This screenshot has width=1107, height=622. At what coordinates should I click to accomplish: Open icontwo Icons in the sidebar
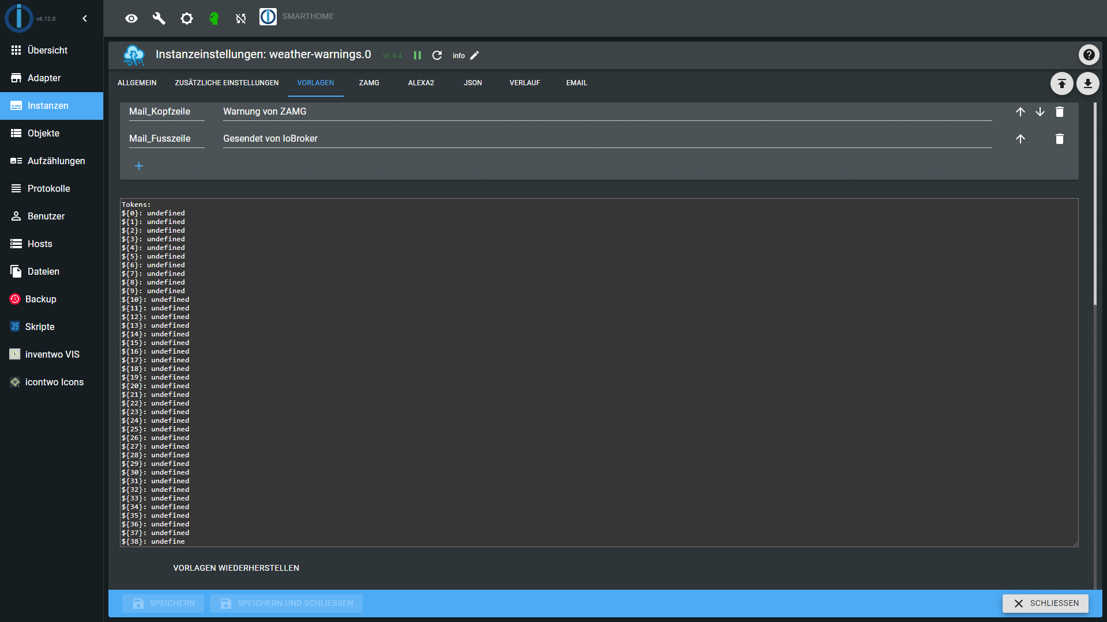tap(51, 382)
